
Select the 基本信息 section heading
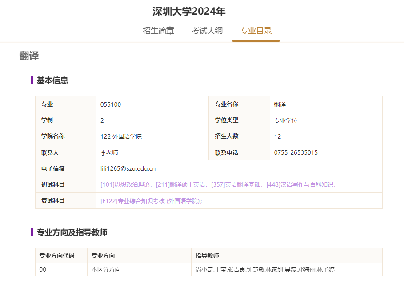point(52,80)
